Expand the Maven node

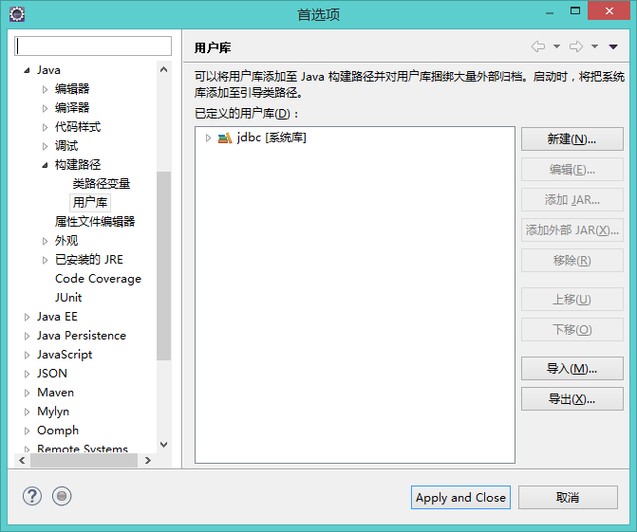(27, 393)
